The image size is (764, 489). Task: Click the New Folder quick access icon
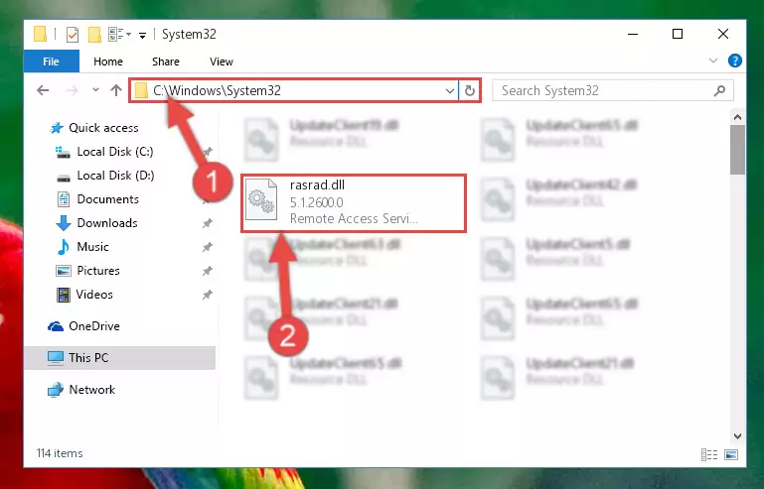point(94,35)
